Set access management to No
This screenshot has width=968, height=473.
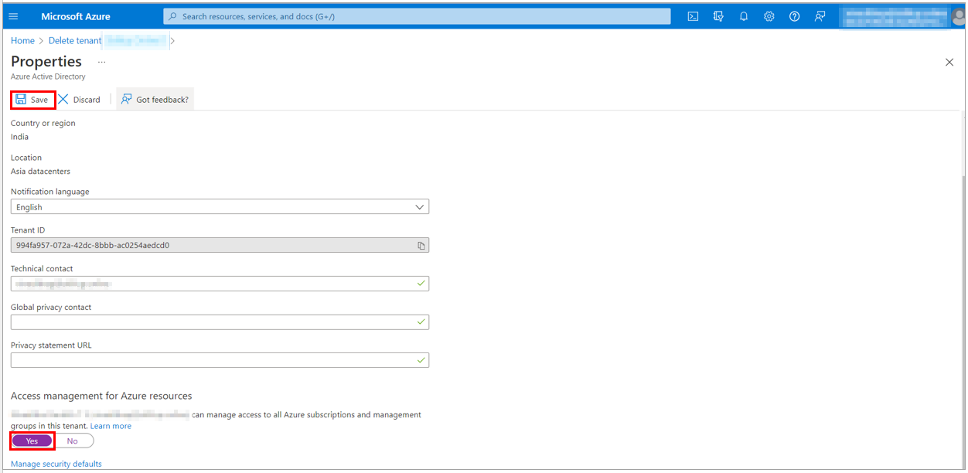(x=73, y=441)
